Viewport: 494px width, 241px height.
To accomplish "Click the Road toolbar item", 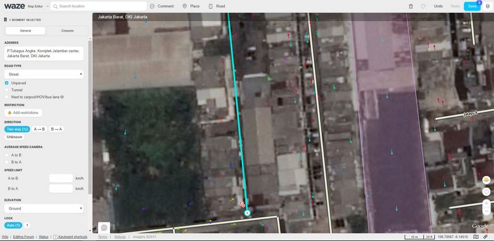I will 217,6.
